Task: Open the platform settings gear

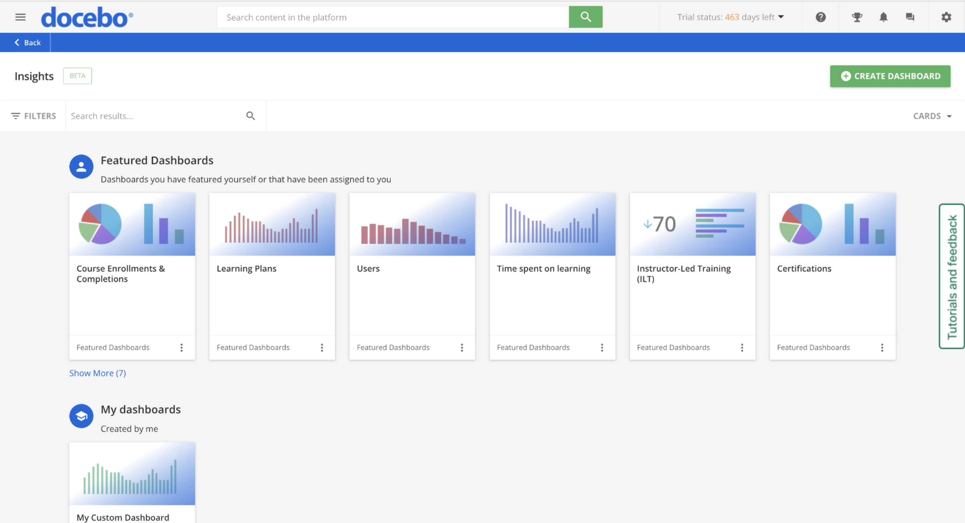Action: click(x=946, y=17)
